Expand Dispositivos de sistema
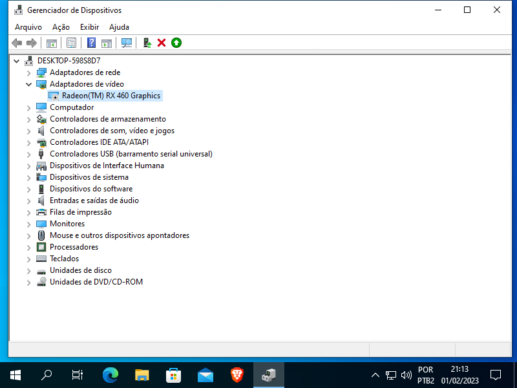Viewport: 517px width, 388px height. [x=28, y=177]
